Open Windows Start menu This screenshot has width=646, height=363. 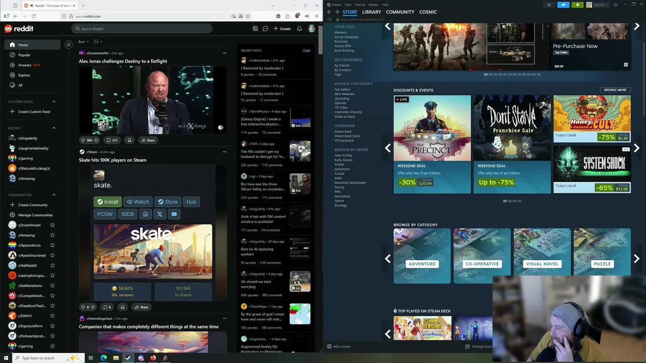pos(6,358)
